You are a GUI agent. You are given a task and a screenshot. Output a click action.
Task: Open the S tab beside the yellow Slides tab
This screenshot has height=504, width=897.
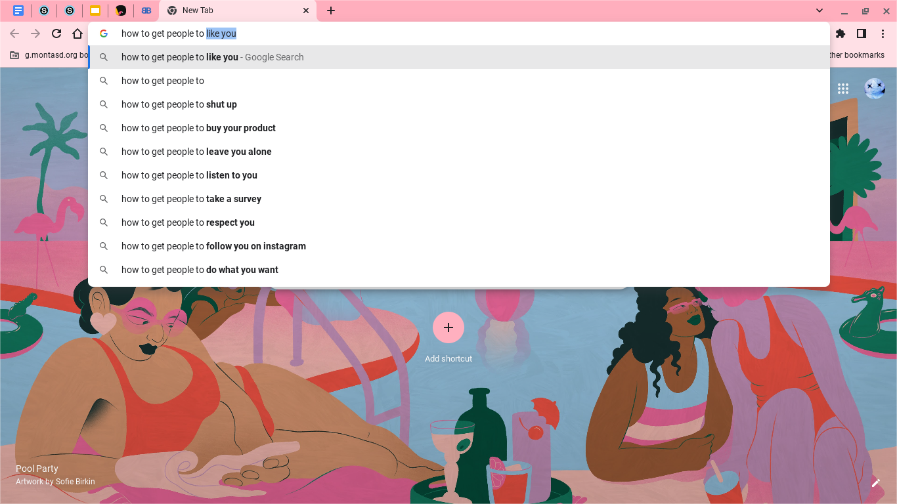[x=70, y=10]
